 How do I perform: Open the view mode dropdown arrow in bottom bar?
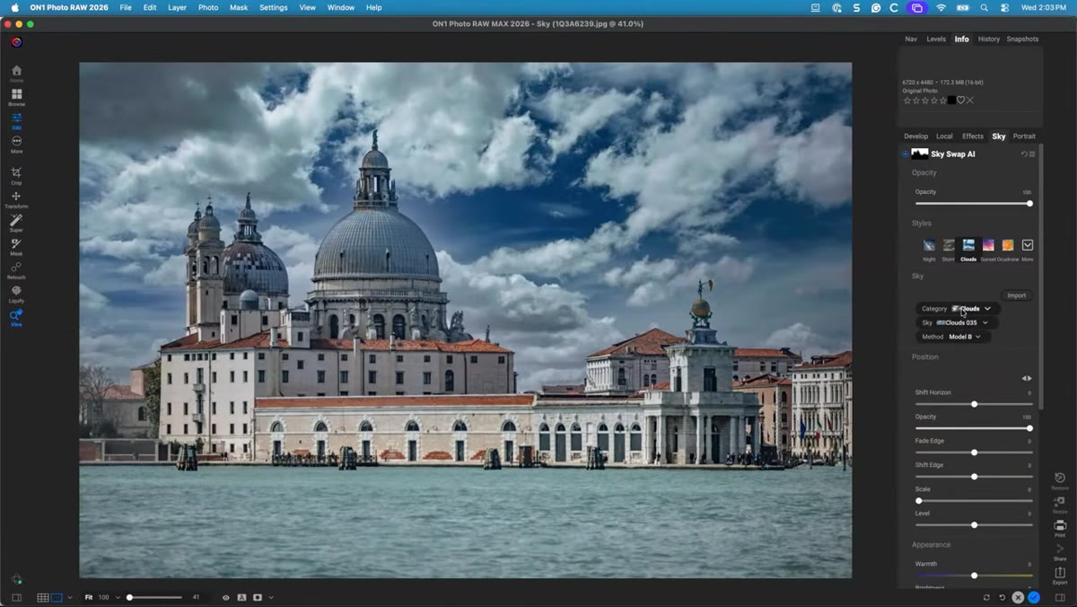coord(70,597)
